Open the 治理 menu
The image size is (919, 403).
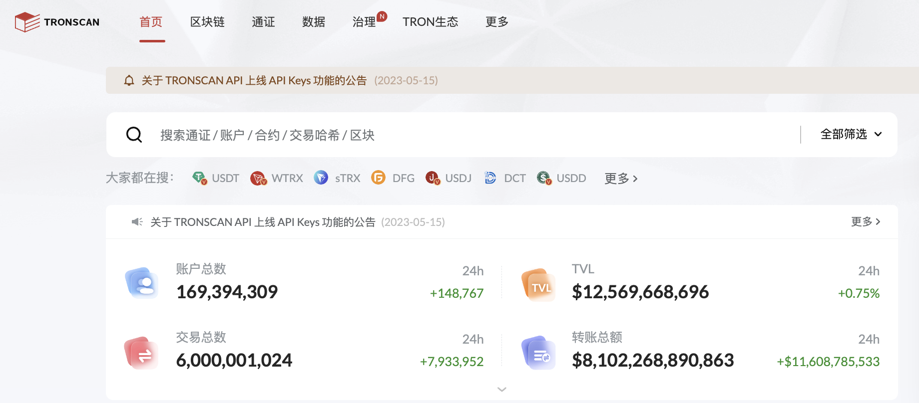(364, 22)
